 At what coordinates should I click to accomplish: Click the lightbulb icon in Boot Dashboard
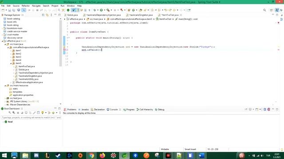coord(43,113)
